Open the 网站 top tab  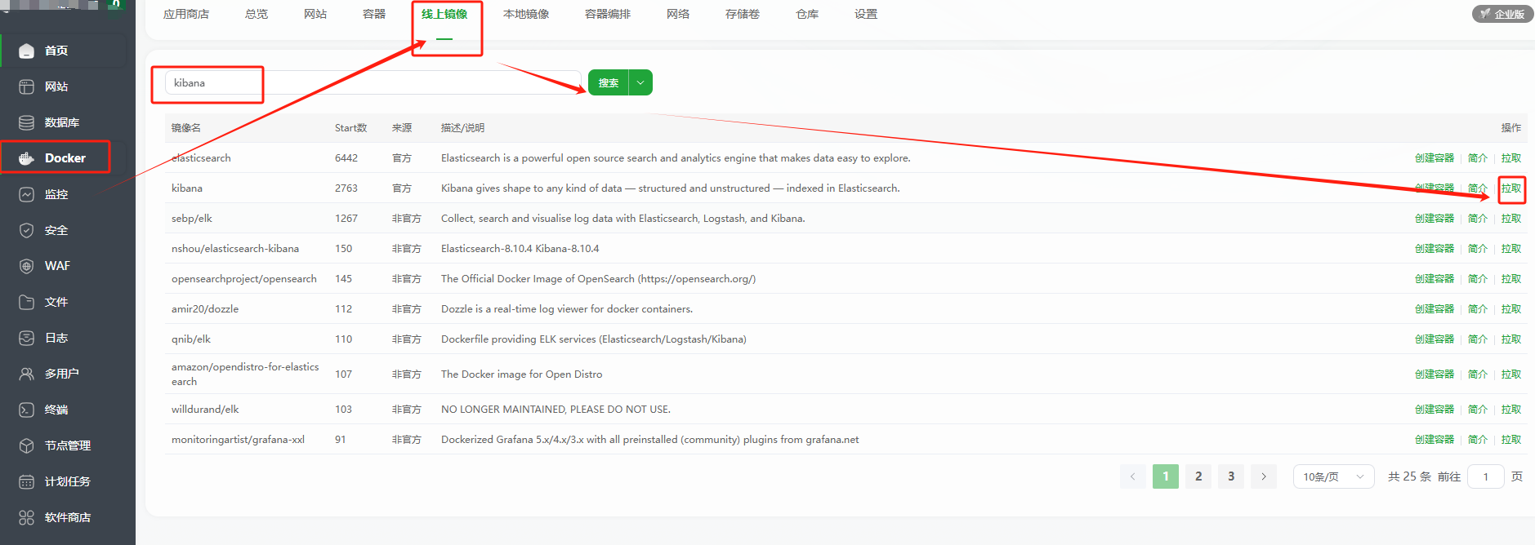point(315,14)
